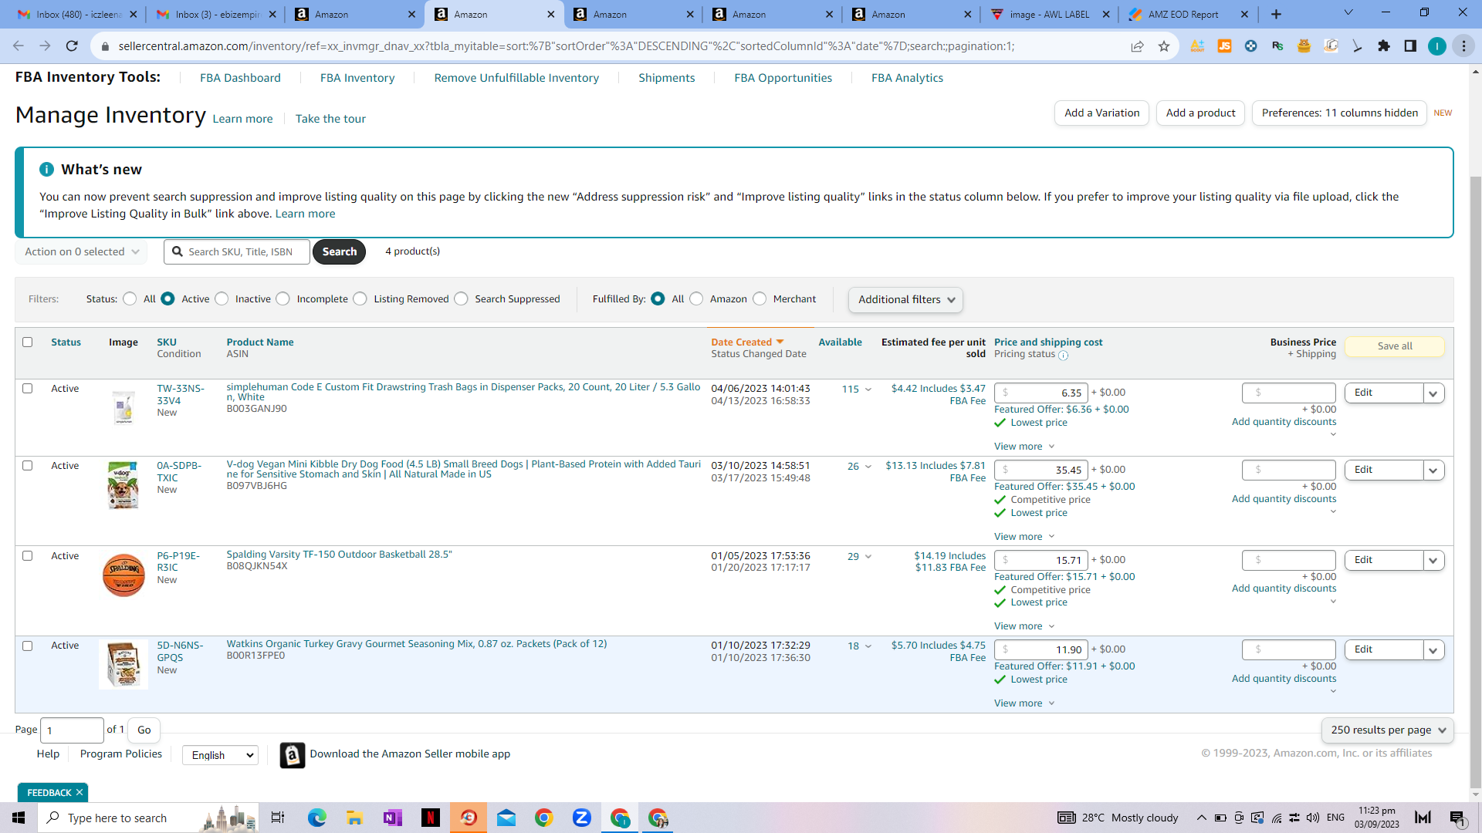Open the English language selector
This screenshot has width=1482, height=833.
pos(221,755)
